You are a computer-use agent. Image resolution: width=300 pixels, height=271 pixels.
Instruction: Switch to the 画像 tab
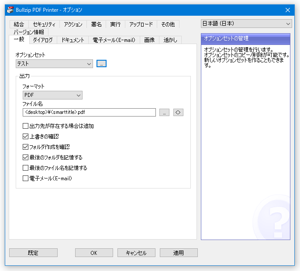coord(149,40)
